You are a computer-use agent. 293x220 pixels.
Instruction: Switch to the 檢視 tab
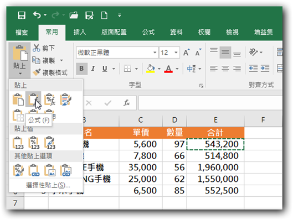(x=232, y=32)
